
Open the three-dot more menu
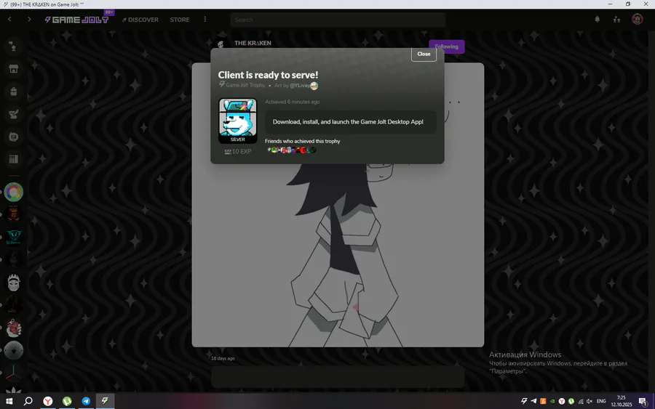205,19
